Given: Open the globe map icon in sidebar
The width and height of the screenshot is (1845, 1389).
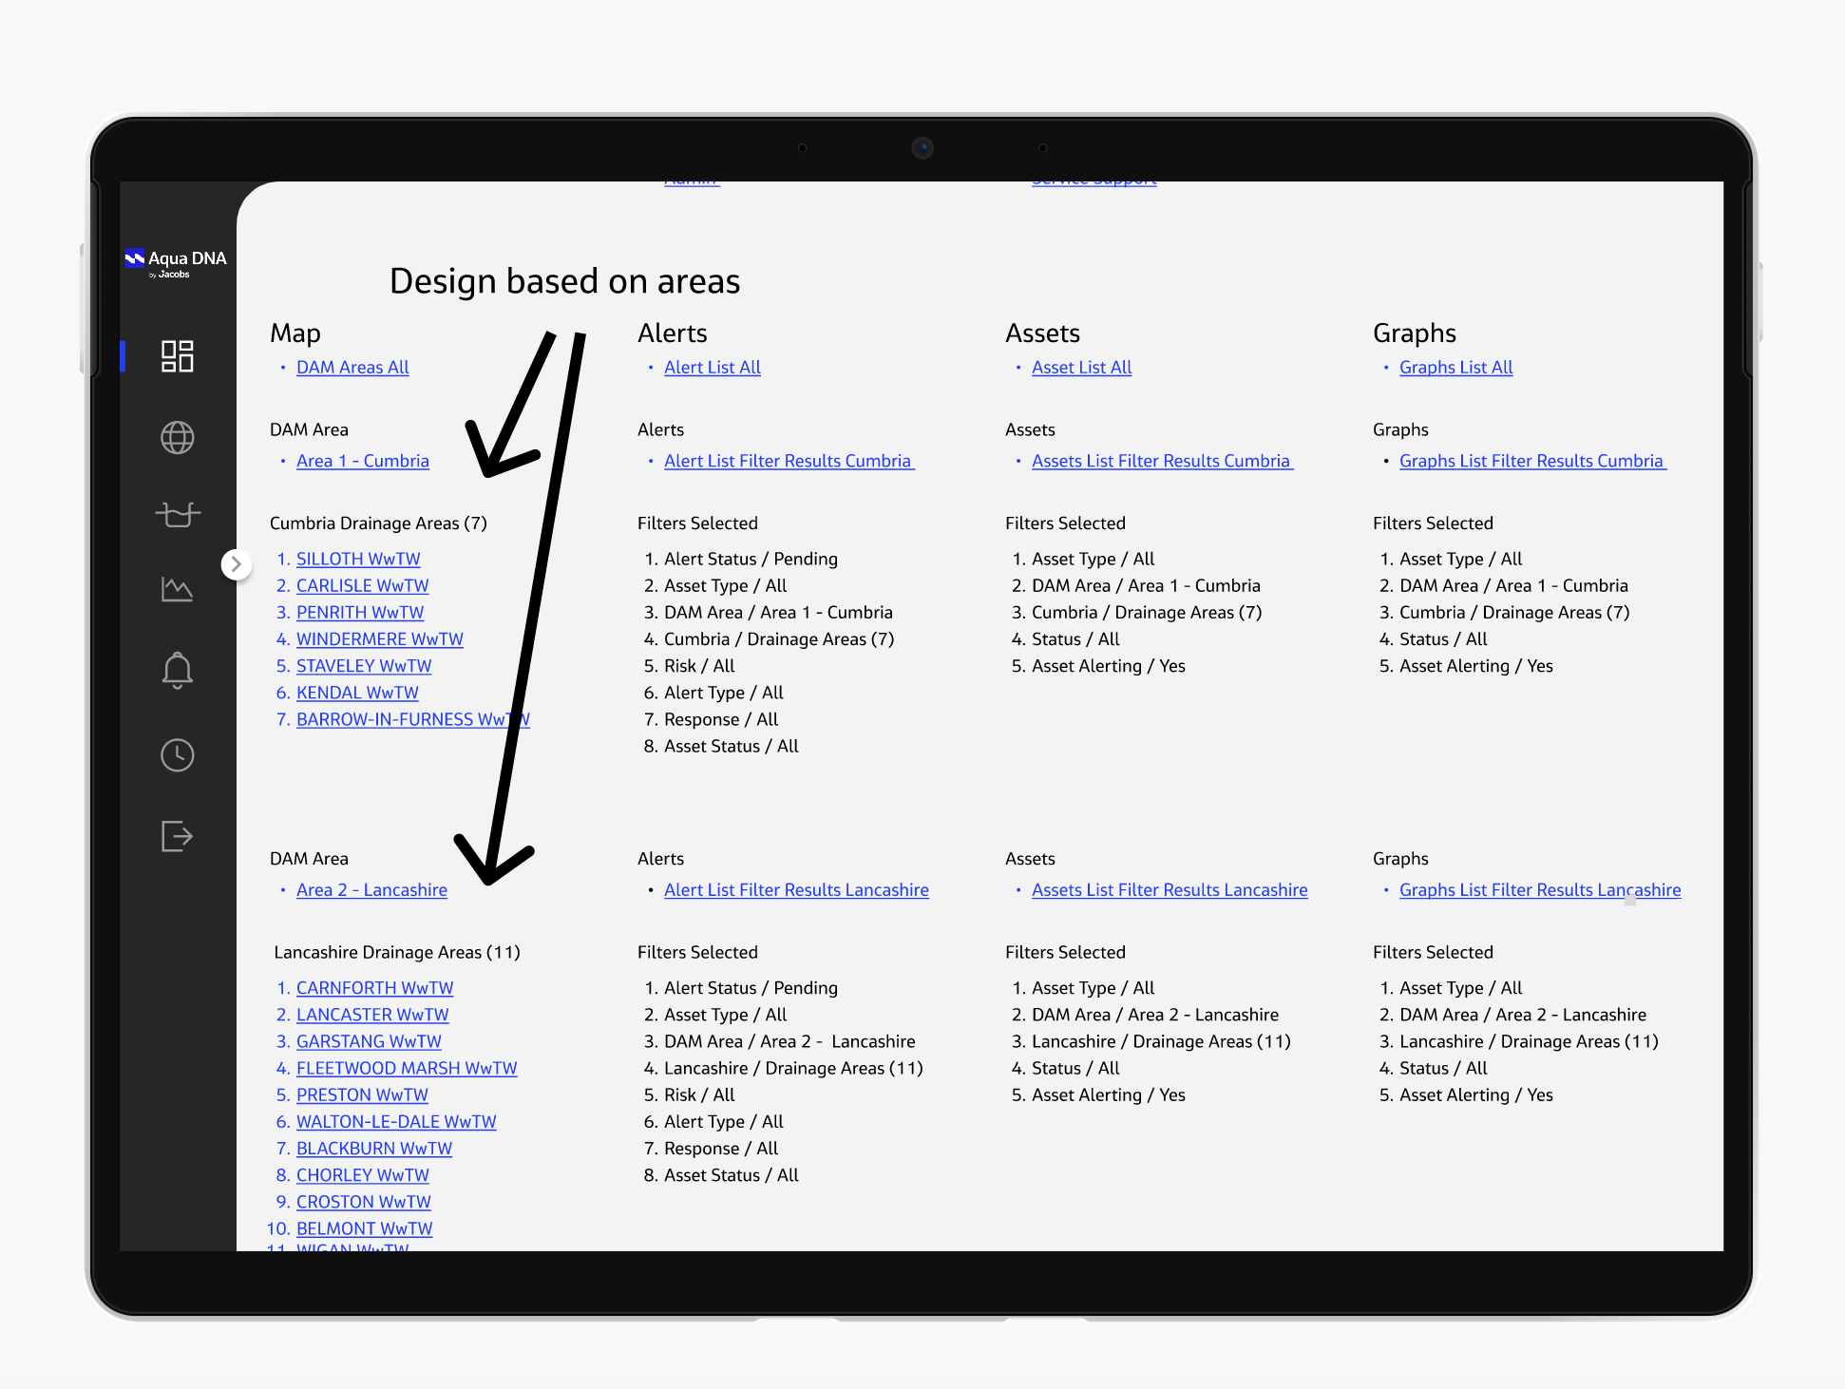Looking at the screenshot, I should (x=177, y=438).
